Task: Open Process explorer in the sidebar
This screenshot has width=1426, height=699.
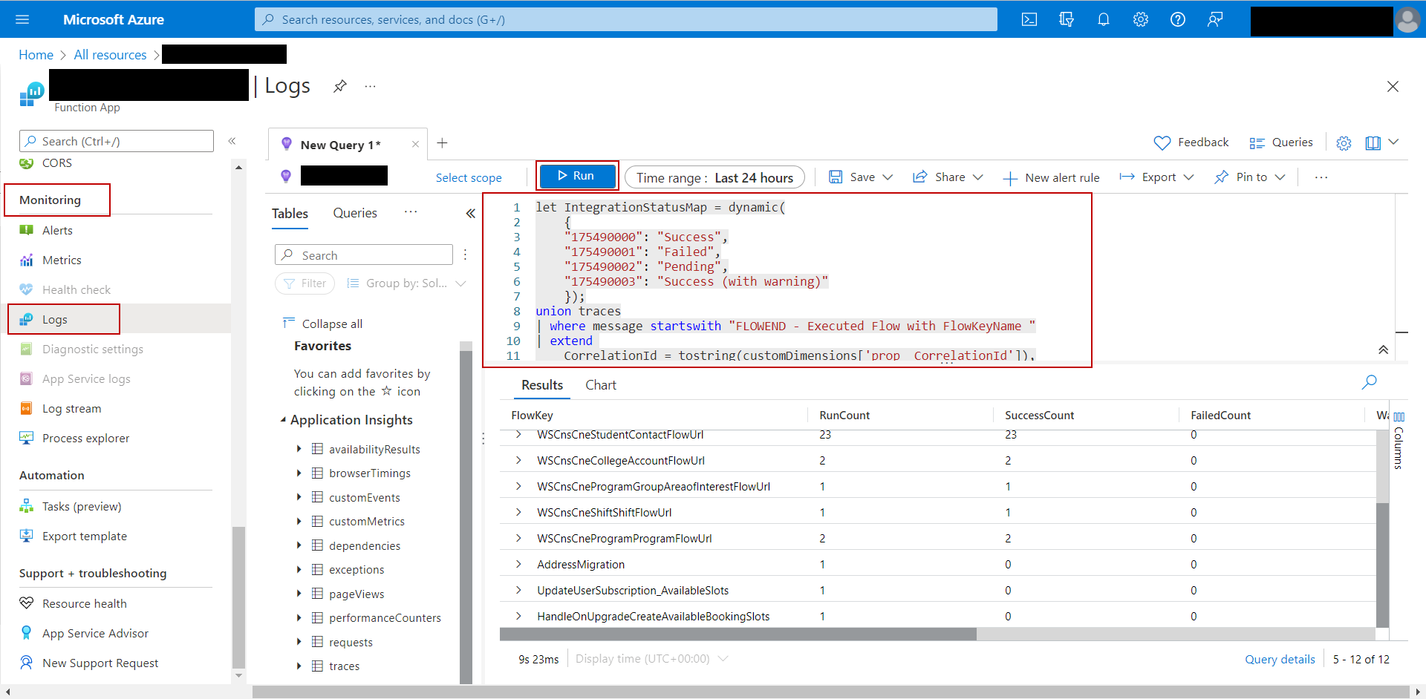Action: tap(85, 439)
